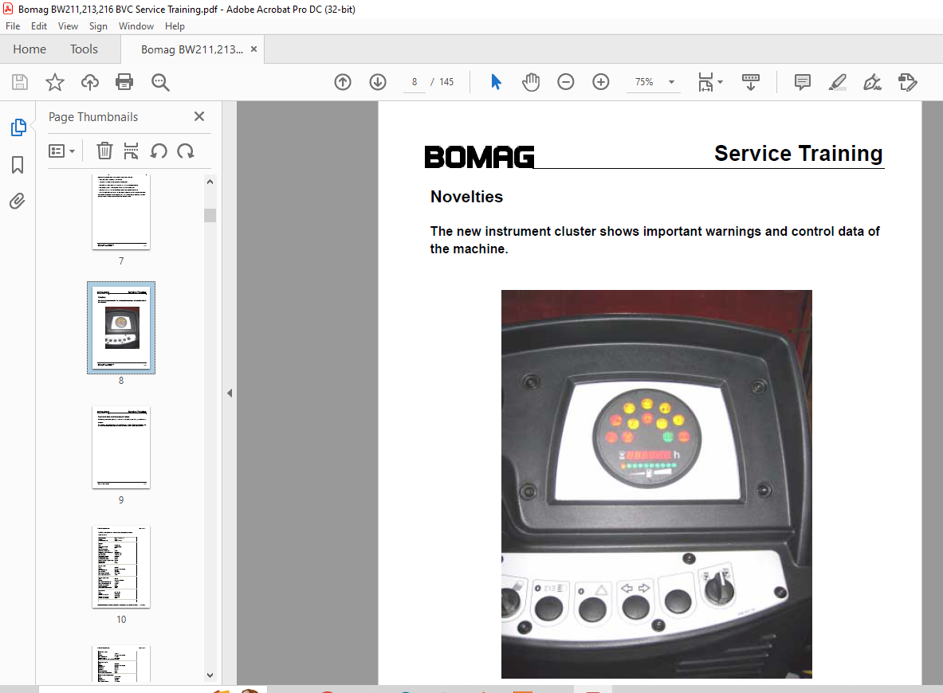943x693 pixels.
Task: Zoom out with minus button
Action: pyautogui.click(x=565, y=82)
